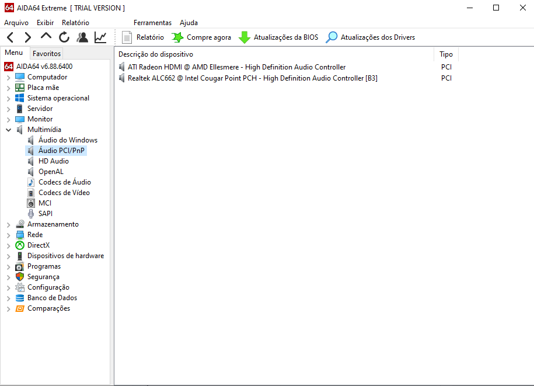
Task: Expand the Segurança node
Action: pyautogui.click(x=9, y=277)
